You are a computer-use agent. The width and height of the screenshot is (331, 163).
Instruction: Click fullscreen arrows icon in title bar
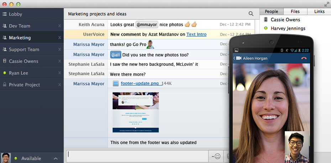tap(327, 4)
